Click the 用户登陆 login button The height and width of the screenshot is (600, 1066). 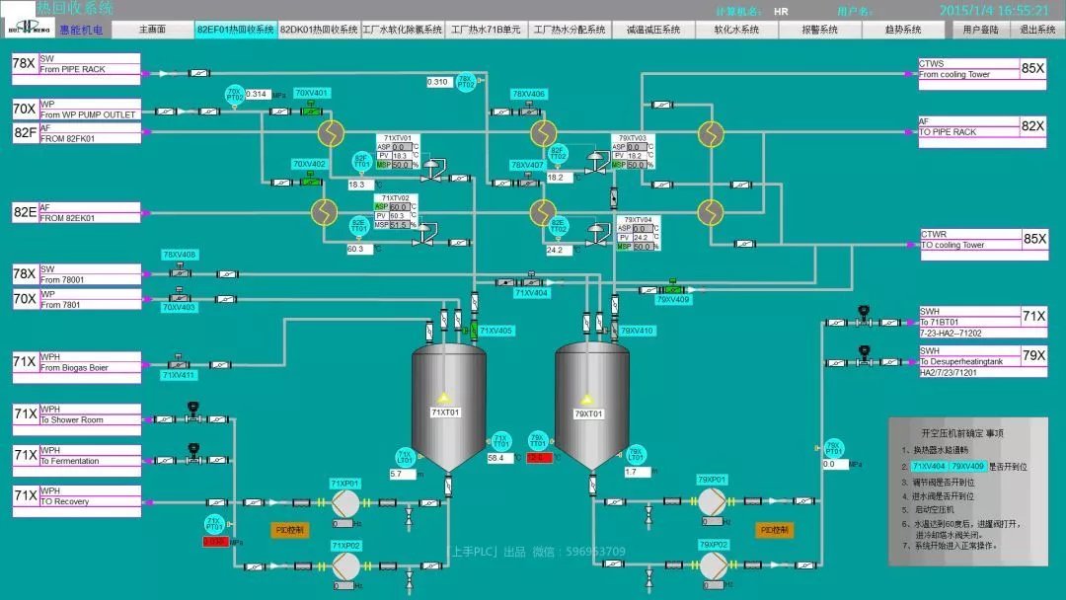pyautogui.click(x=980, y=30)
